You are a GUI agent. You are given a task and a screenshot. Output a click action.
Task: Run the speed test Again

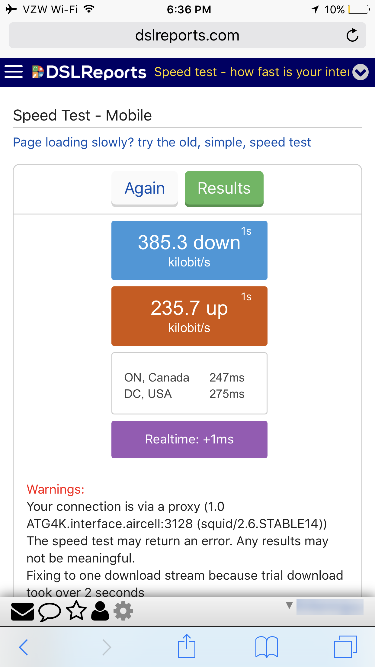click(145, 189)
